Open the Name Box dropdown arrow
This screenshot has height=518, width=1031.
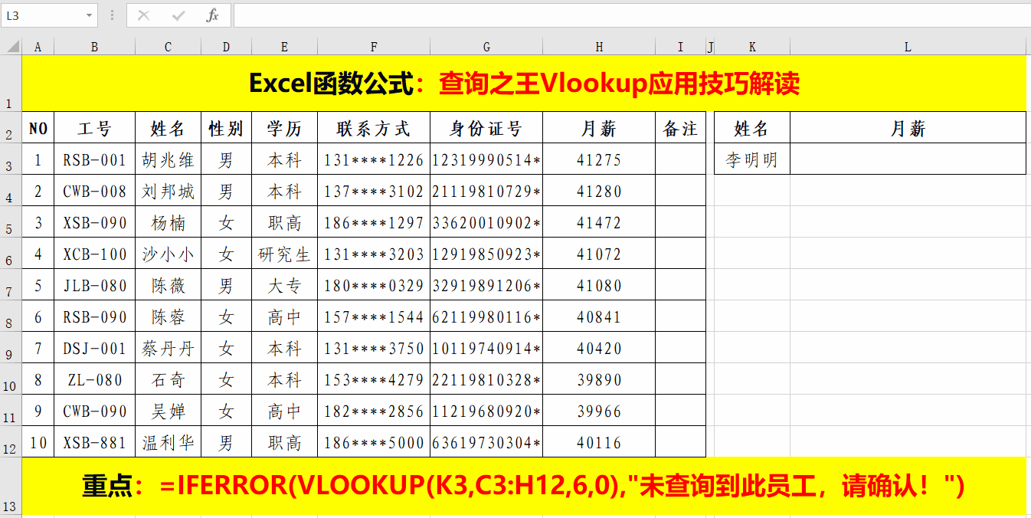90,15
